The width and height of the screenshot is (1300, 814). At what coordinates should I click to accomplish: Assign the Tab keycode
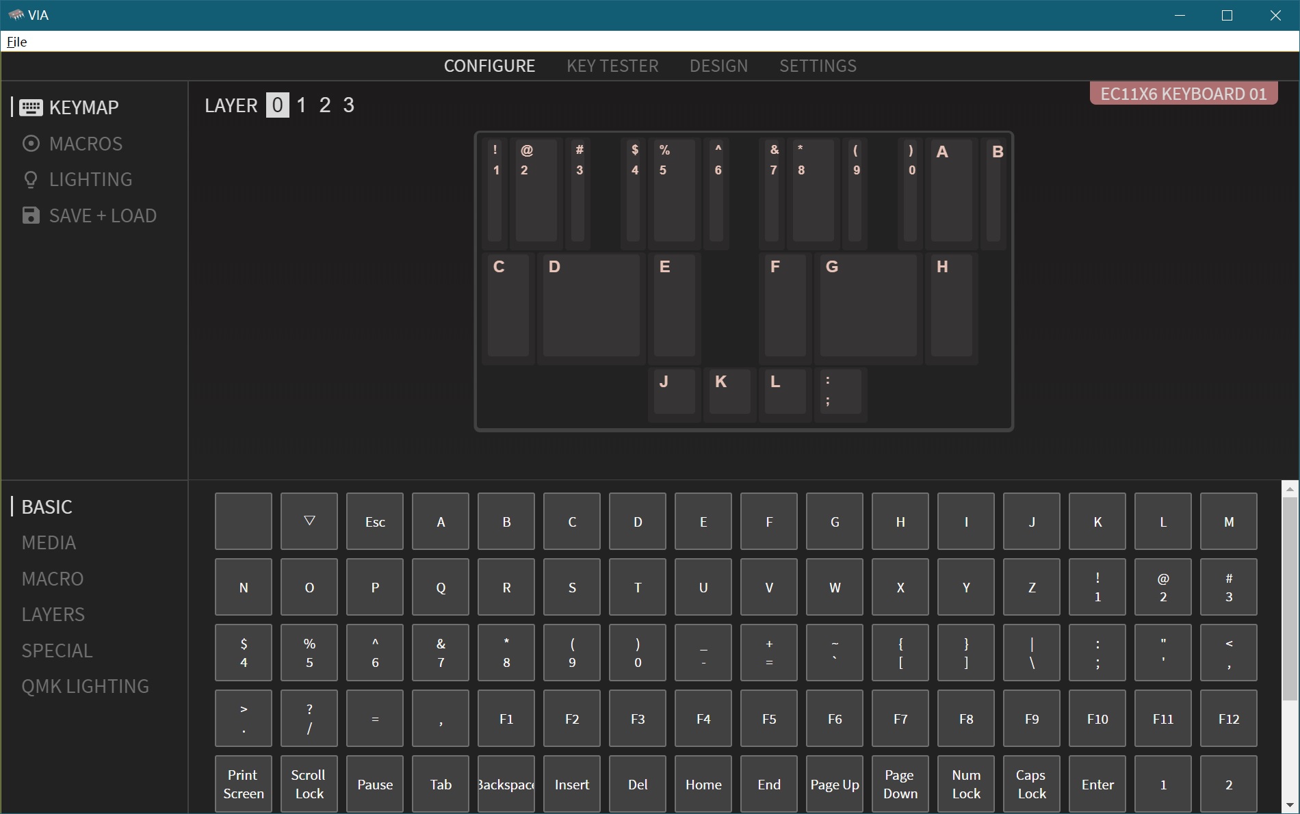(x=441, y=784)
